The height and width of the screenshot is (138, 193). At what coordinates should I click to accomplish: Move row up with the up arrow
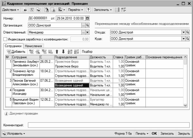(x=57, y=52)
